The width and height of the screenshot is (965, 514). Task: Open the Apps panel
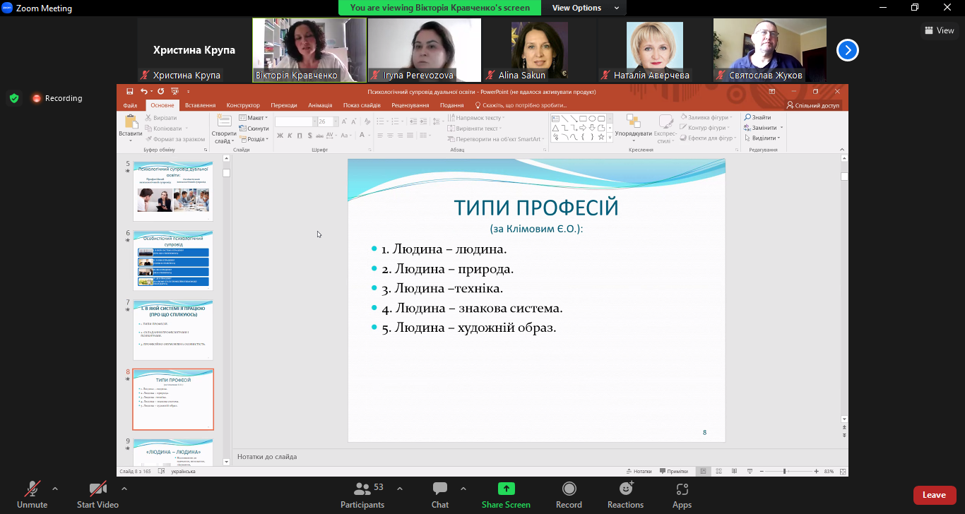pos(682,494)
